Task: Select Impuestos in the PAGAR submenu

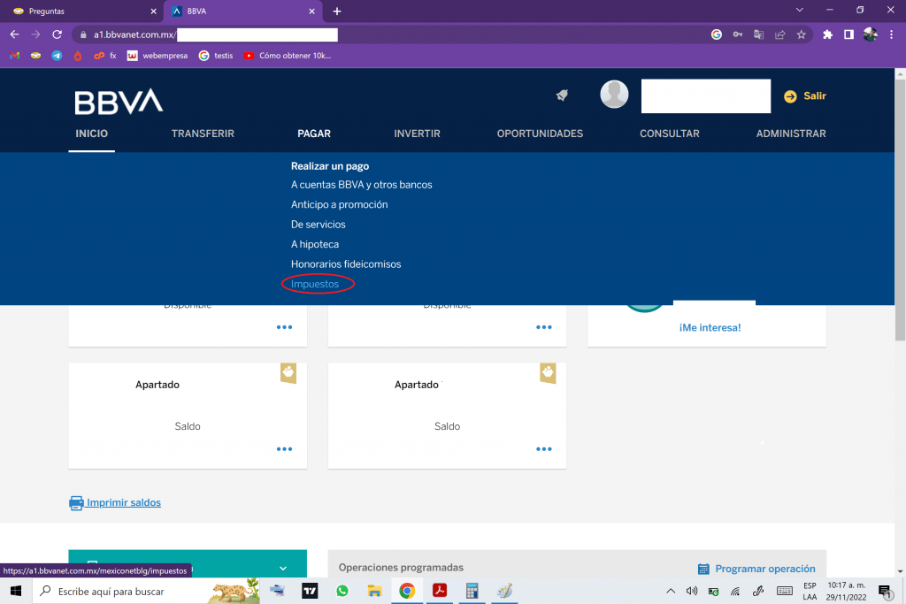Action: (x=315, y=284)
